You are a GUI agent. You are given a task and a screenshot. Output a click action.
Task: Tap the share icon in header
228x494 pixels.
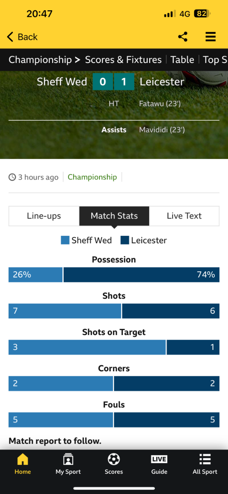click(183, 37)
